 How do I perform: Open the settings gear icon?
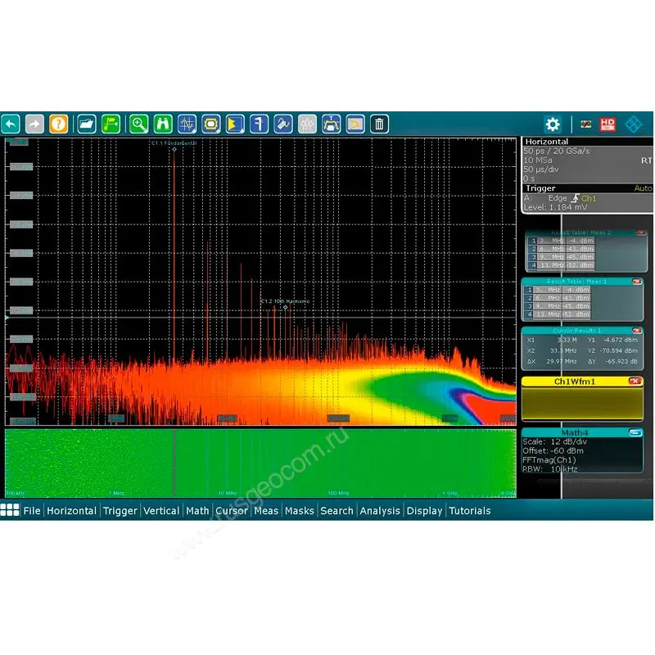point(553,124)
